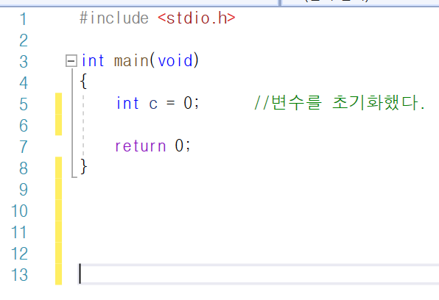Click the void parameter keyword
This screenshot has height=300, width=439.
pyautogui.click(x=175, y=61)
